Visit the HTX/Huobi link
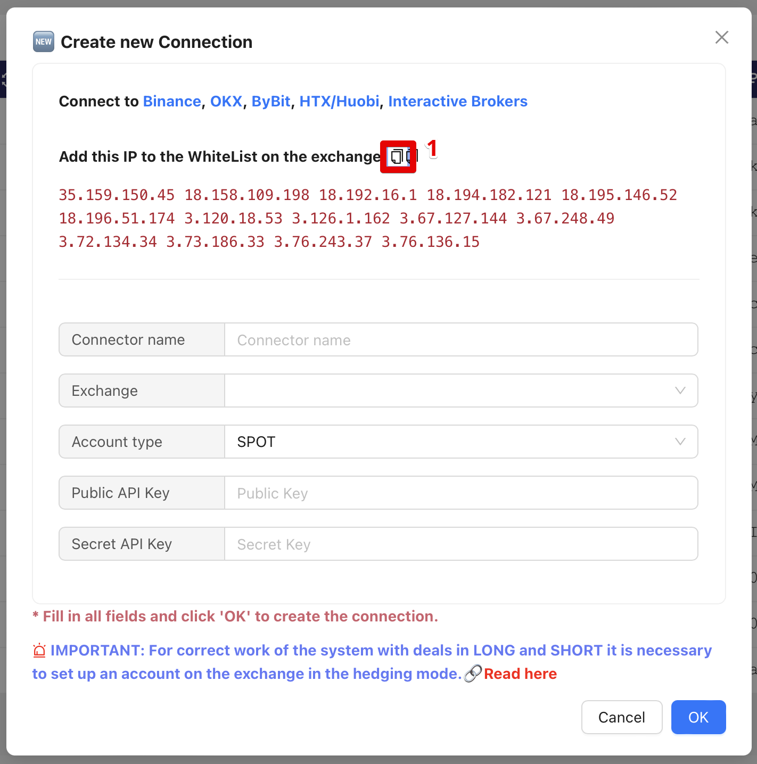 (x=339, y=101)
